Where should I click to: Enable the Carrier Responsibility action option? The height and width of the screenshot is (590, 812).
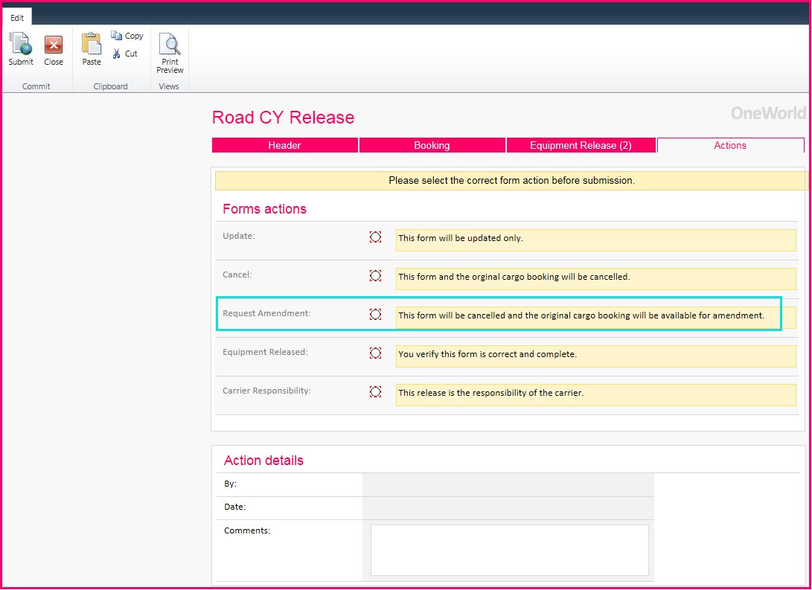(375, 391)
